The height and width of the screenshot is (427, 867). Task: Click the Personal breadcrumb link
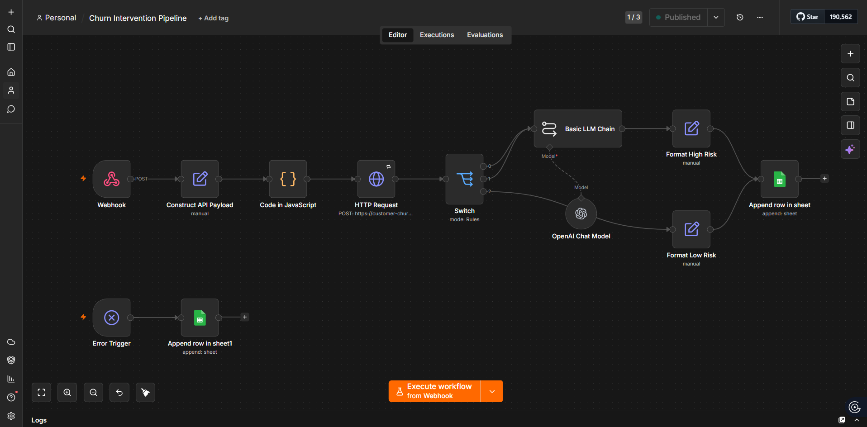click(57, 18)
